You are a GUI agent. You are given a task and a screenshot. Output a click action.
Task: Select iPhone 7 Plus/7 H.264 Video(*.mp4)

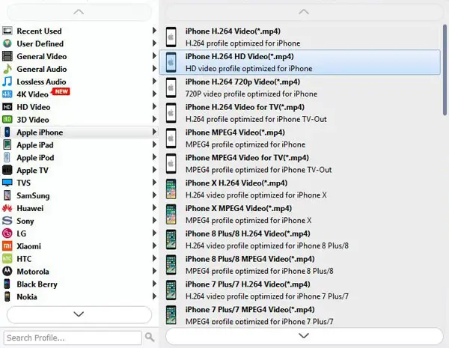(300, 290)
